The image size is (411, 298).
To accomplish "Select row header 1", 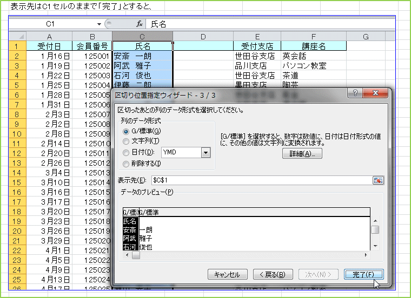I will tap(17, 46).
